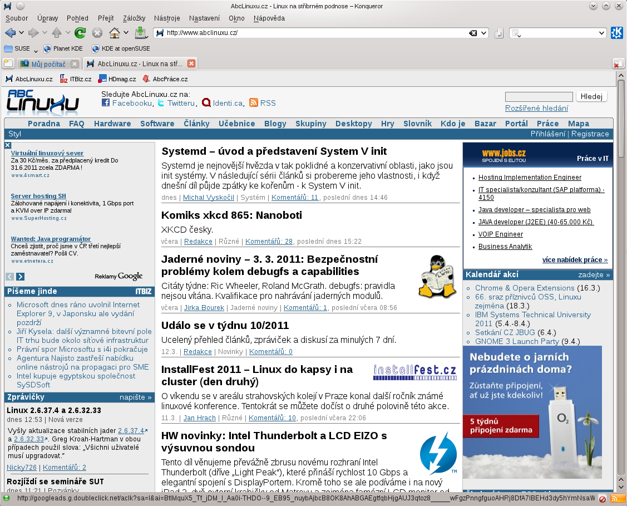Click the Přihlášení login link
Image resolution: width=627 pixels, height=506 pixels.
click(x=548, y=134)
